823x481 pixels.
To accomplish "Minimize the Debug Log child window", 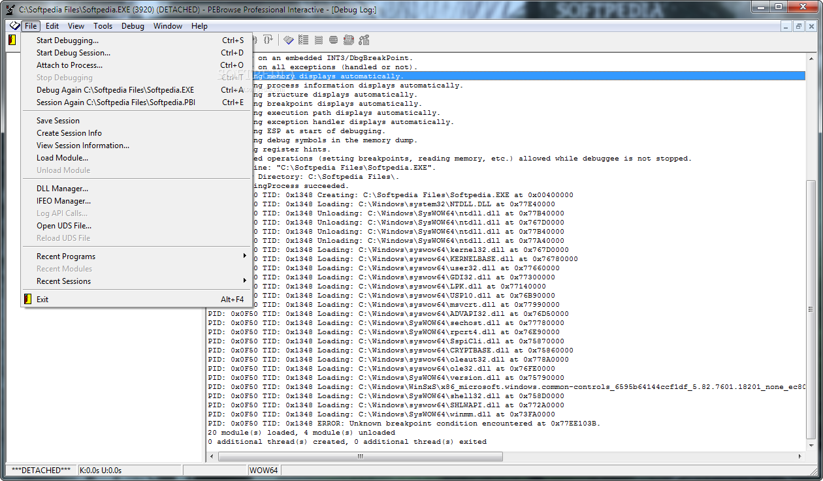I will [x=787, y=26].
